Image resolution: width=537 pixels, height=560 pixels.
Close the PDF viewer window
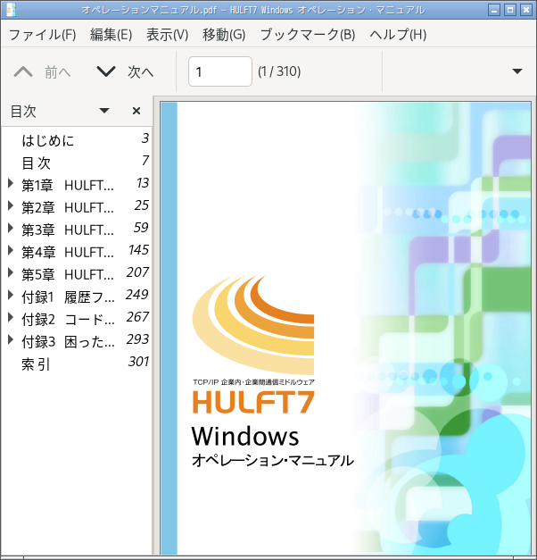pos(526,10)
